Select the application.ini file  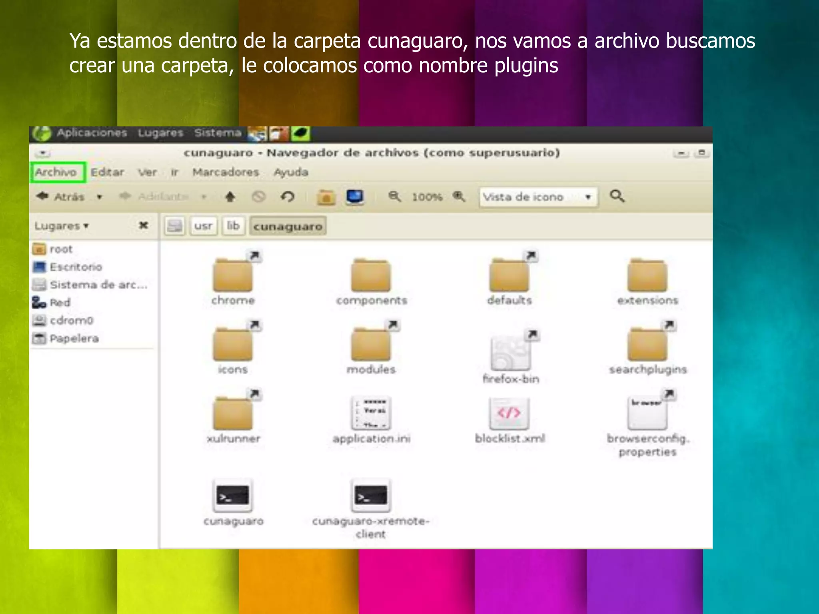point(372,420)
